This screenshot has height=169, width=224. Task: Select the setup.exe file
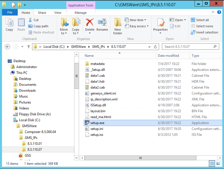tap(97, 123)
